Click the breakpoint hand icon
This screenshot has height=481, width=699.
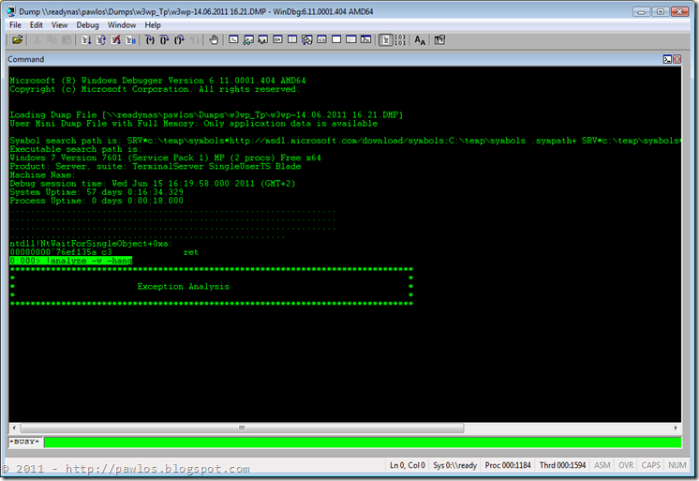tap(214, 40)
